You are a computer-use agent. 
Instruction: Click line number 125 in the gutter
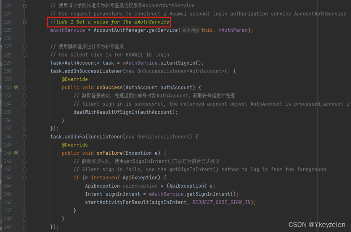coord(8,30)
